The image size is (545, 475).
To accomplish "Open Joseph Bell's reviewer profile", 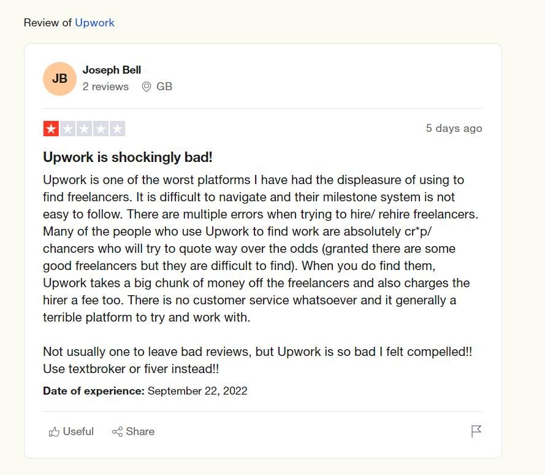I will [x=112, y=70].
